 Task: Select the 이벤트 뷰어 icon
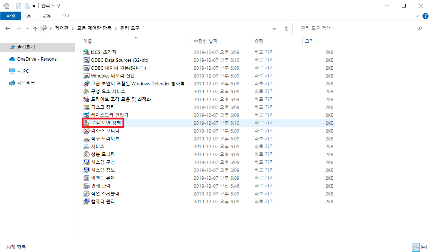pos(87,178)
